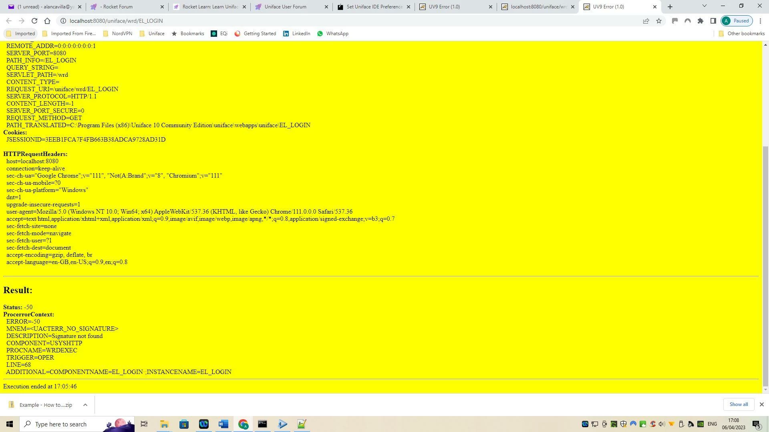
Task: Switch to Rocket Learn tab
Action: [210, 7]
